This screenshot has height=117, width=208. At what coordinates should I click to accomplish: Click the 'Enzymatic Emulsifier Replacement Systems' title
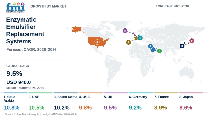pyautogui.click(x=25, y=31)
